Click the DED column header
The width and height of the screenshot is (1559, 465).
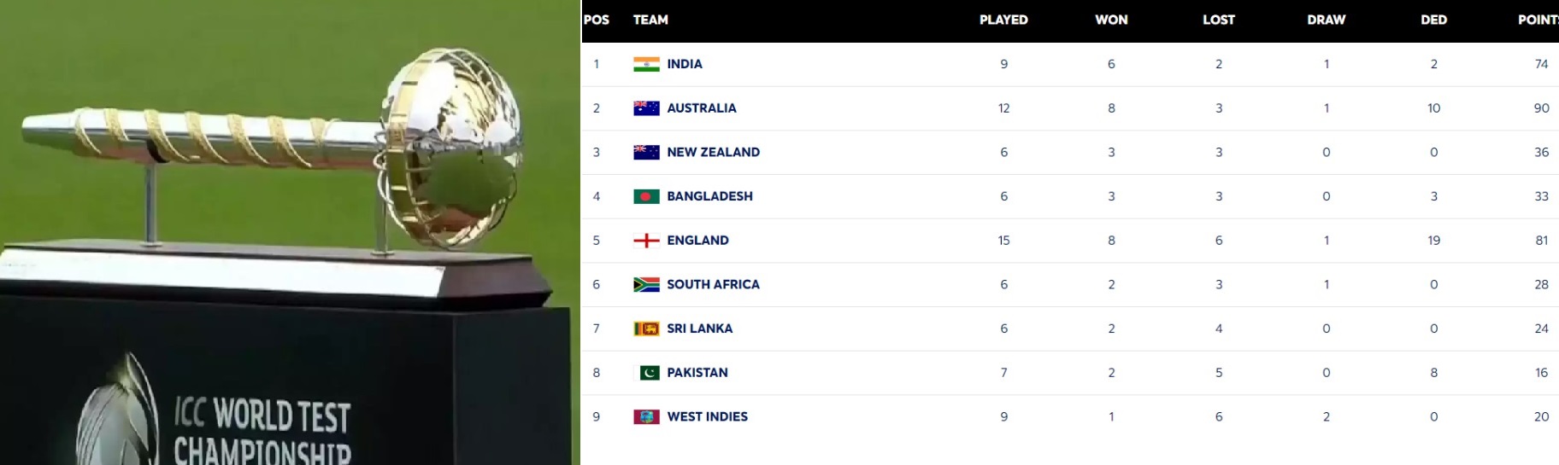[1434, 20]
